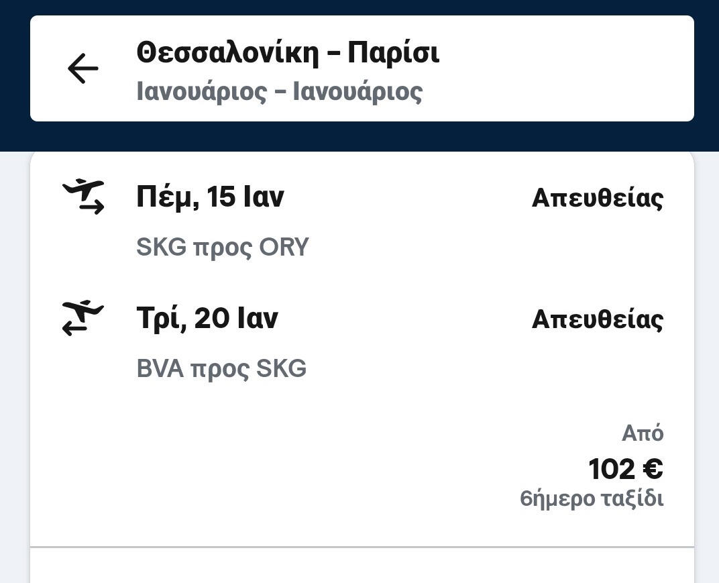Go back using the left arrow
Screen dimensions: 719x583
tap(83, 68)
